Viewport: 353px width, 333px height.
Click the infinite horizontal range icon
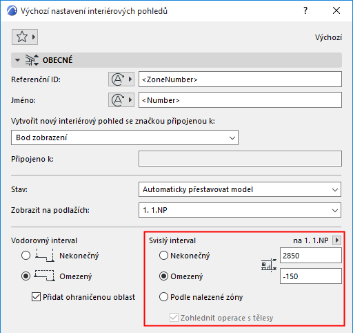point(45,256)
